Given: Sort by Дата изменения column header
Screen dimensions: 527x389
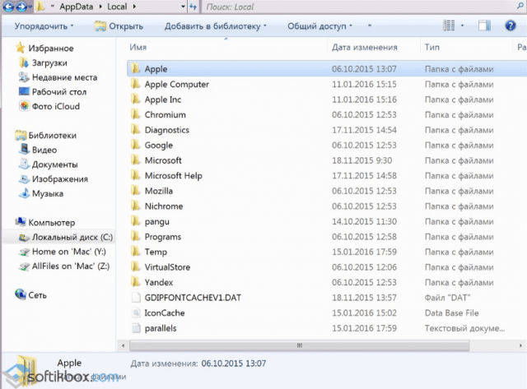Looking at the screenshot, I should pyautogui.click(x=364, y=48).
